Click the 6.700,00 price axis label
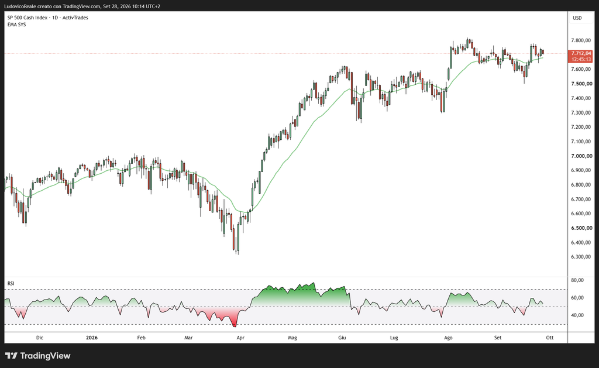Image resolution: width=599 pixels, height=368 pixels. click(x=581, y=199)
